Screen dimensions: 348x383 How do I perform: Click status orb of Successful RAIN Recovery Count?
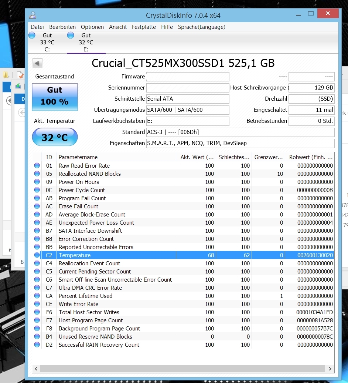(37, 345)
